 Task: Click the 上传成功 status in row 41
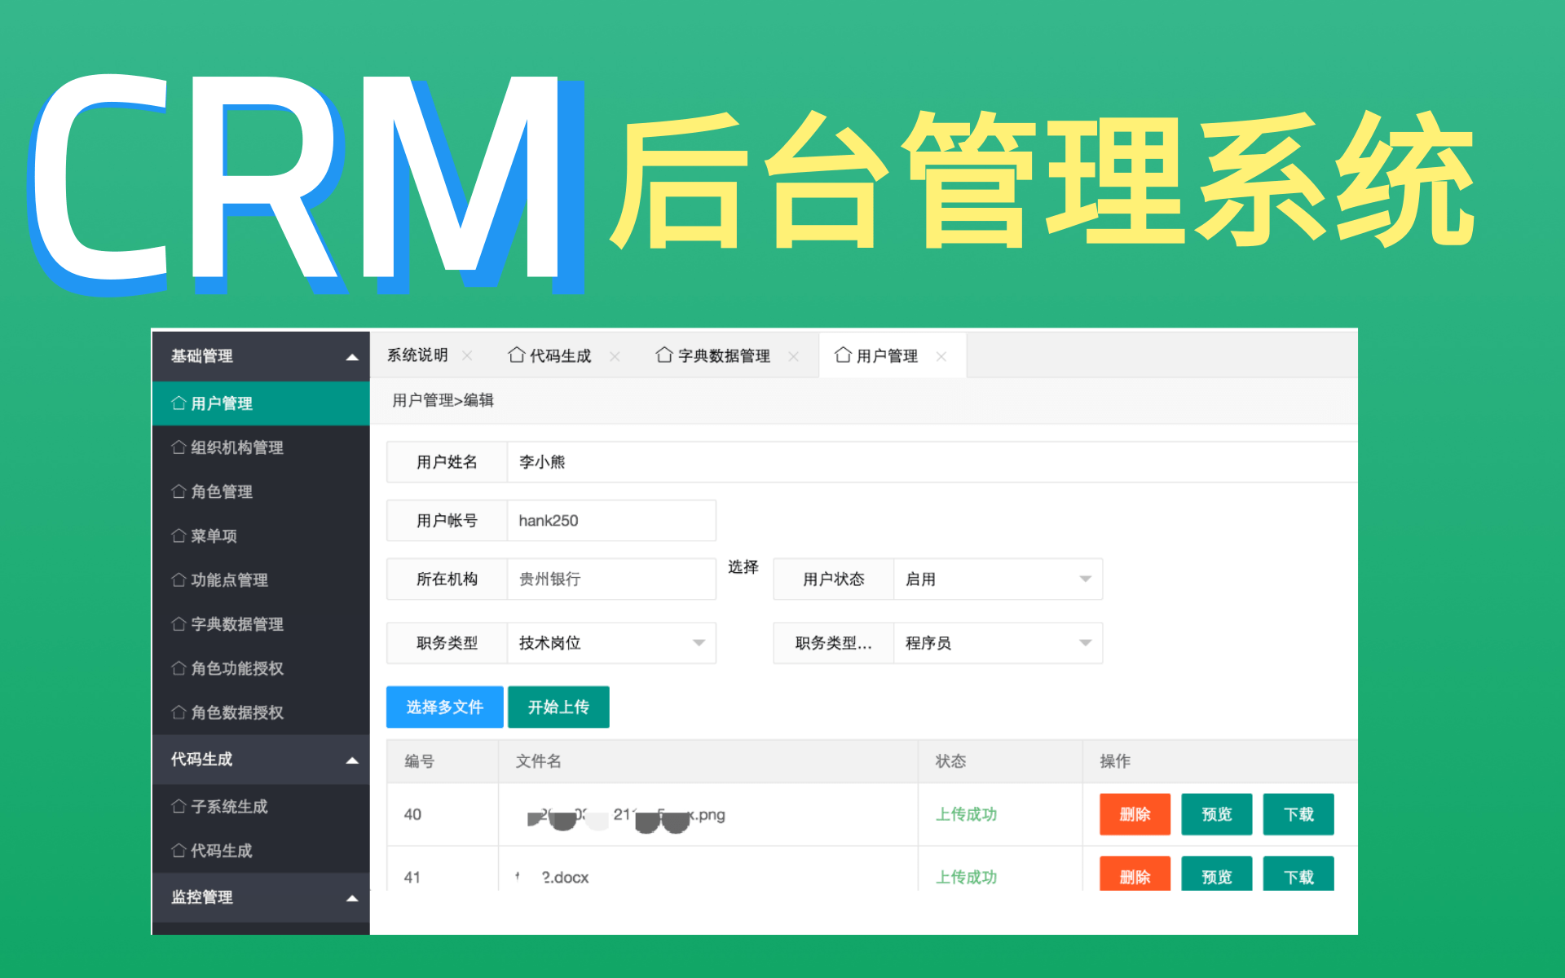coord(966,877)
